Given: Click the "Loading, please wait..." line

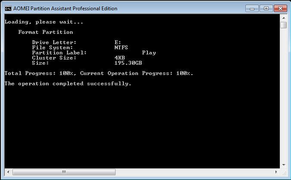Looking at the screenshot, I should point(44,22).
